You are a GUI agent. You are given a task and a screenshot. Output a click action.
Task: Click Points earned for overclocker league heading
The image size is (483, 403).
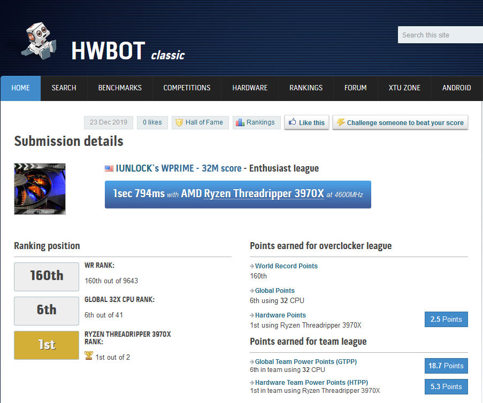321,246
